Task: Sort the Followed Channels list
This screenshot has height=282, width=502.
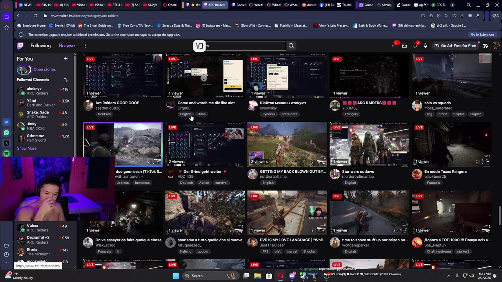Action: 66,80
